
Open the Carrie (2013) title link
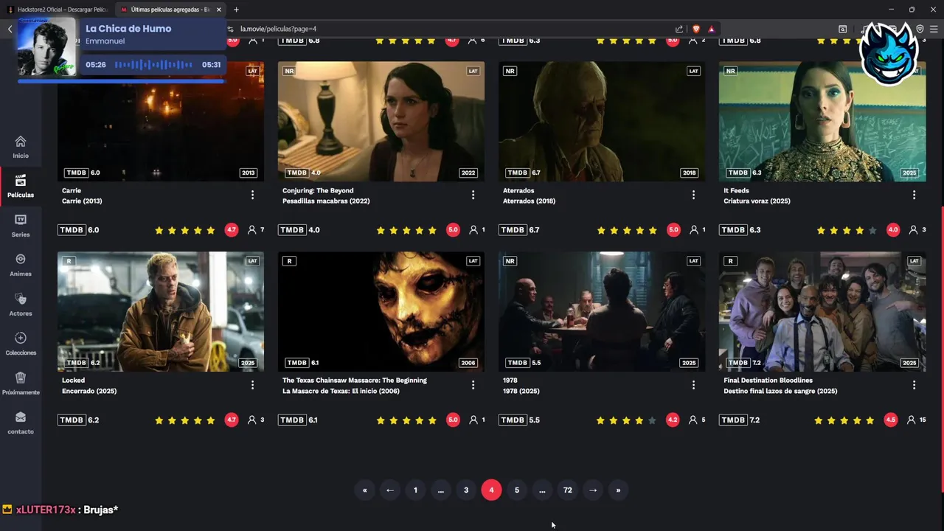(x=82, y=201)
